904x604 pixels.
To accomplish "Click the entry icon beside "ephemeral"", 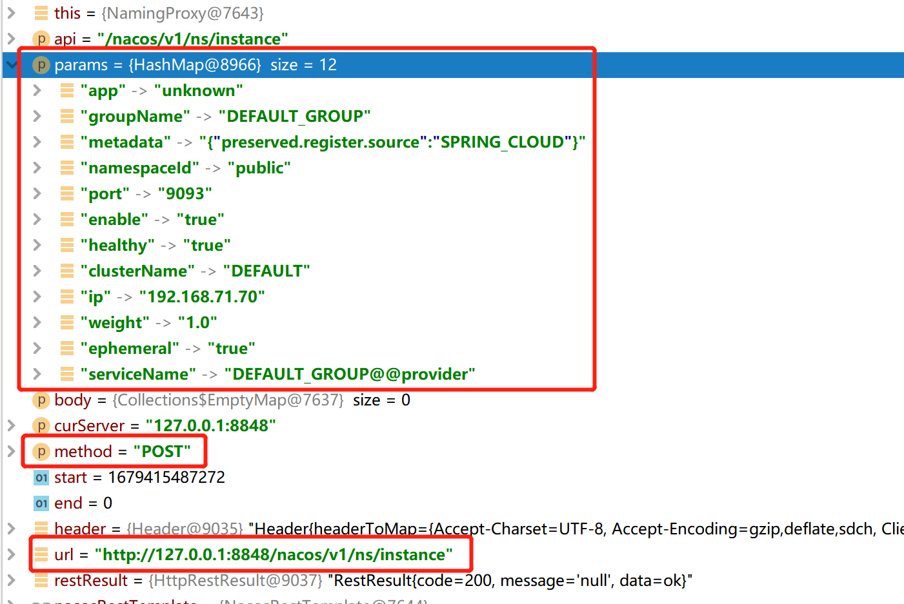I will coord(67,348).
